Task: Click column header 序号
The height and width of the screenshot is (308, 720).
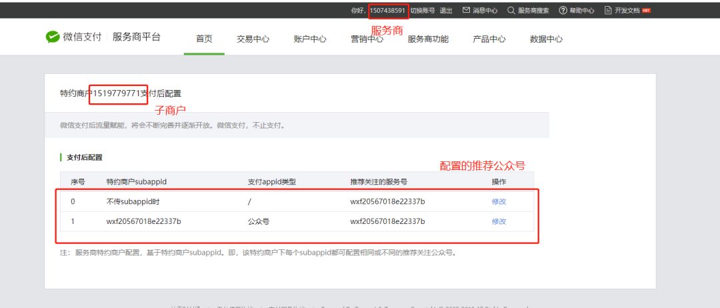Action: pos(77,182)
